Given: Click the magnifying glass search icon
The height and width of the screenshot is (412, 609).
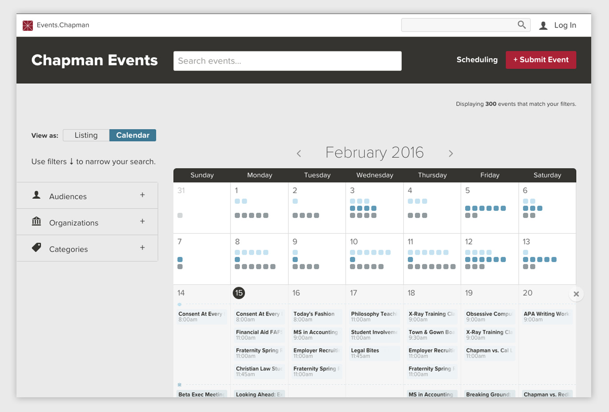Looking at the screenshot, I should click(521, 25).
